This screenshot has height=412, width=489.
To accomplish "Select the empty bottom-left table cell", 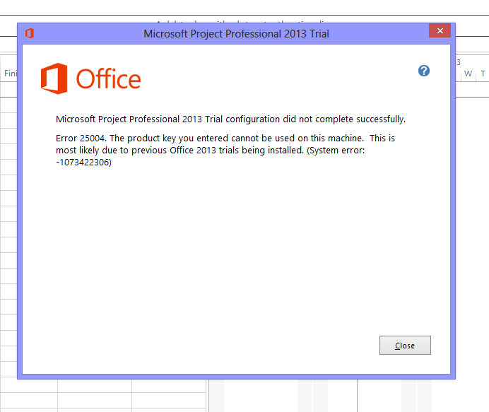I will [29, 400].
